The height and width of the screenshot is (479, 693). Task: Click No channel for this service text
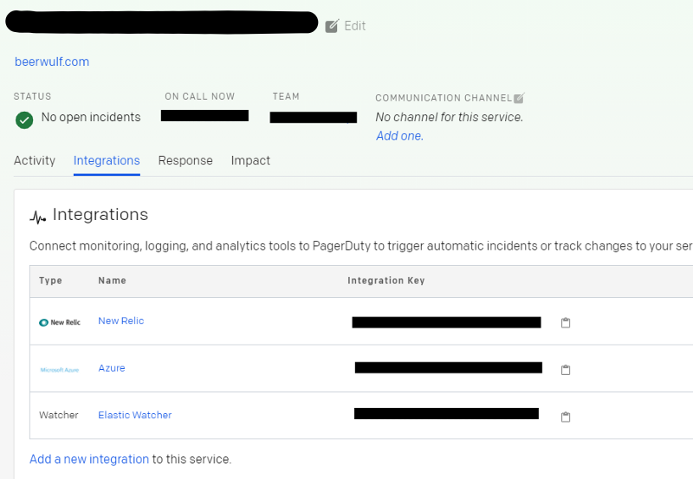coord(450,117)
